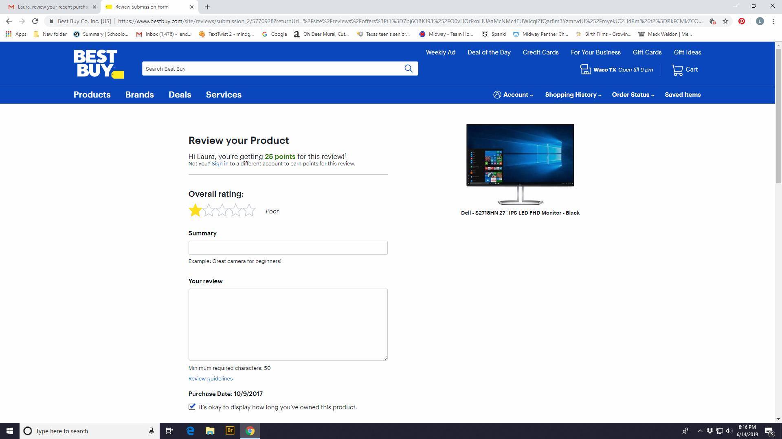Toggle the bookmark star in the address bar
Viewport: 782px width, 439px height.
point(726,21)
